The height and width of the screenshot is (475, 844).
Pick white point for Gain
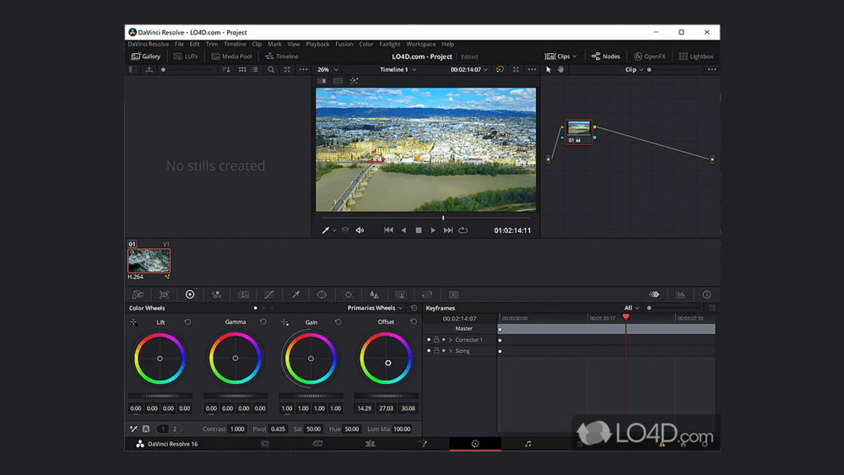[284, 322]
